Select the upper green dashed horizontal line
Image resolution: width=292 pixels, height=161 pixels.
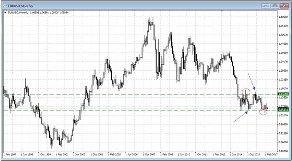point(140,94)
